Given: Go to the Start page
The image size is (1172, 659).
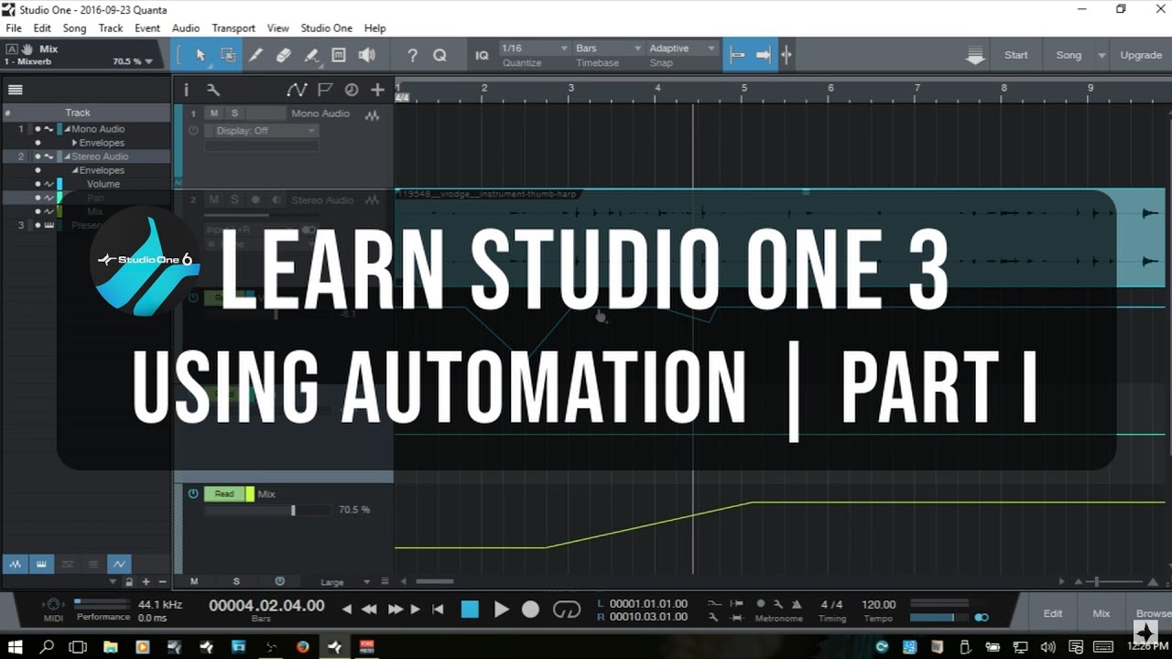Looking at the screenshot, I should [x=1016, y=55].
